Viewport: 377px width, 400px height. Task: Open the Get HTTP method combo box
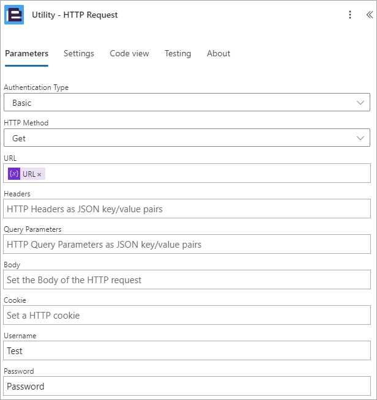click(187, 138)
